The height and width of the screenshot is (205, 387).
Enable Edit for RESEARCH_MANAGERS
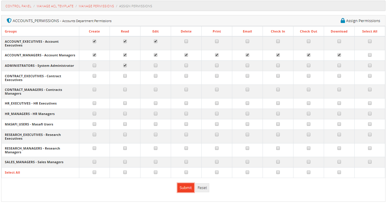click(x=156, y=148)
